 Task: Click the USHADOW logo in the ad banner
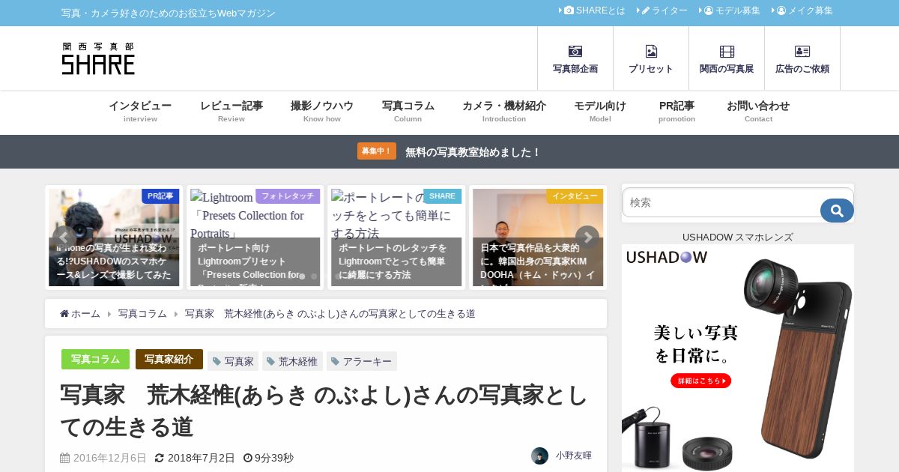(667, 257)
